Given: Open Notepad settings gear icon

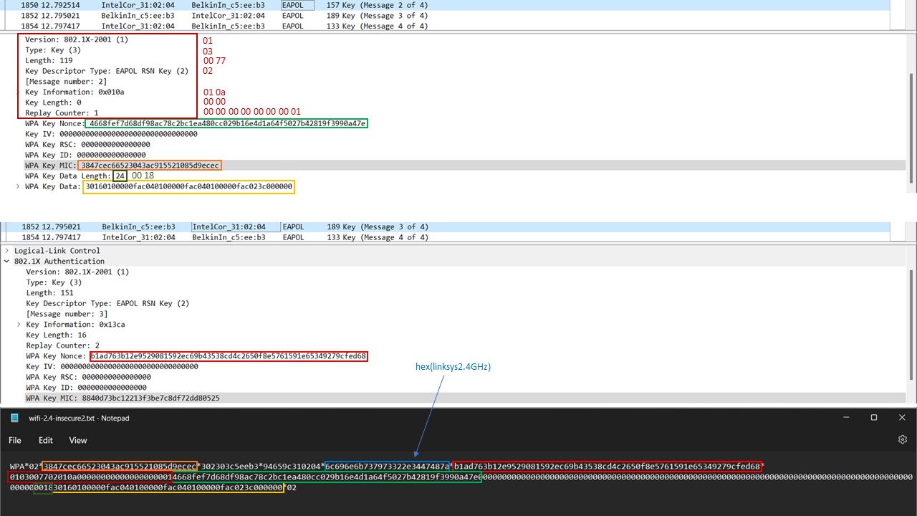Looking at the screenshot, I should click(x=902, y=439).
